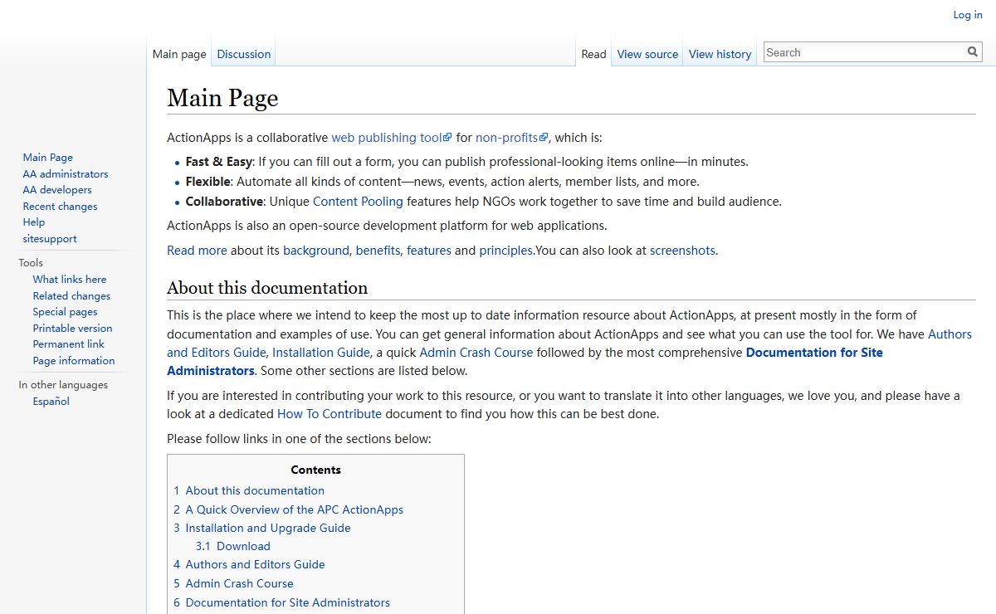Open the Help sidebar link
The width and height of the screenshot is (996, 614).
pyautogui.click(x=34, y=222)
